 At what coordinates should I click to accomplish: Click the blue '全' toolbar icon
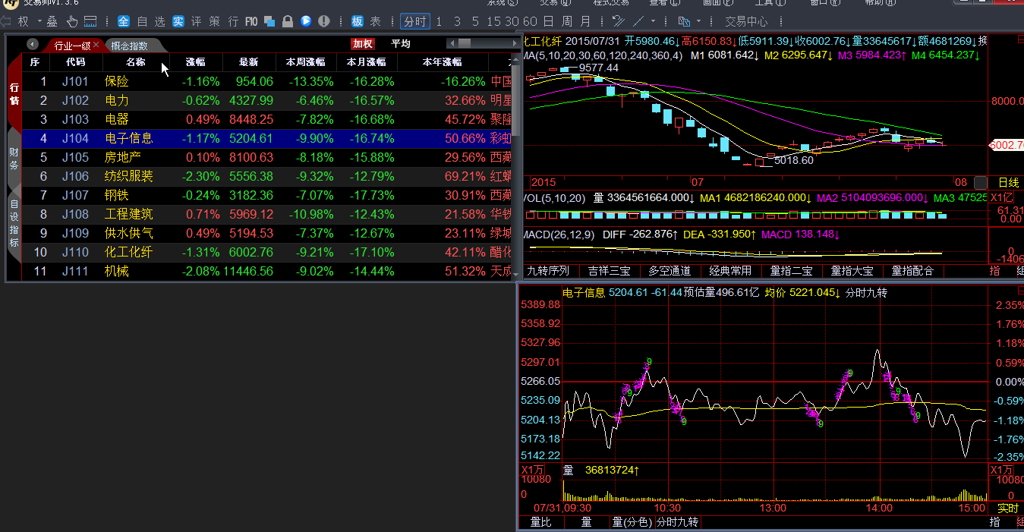click(x=124, y=21)
